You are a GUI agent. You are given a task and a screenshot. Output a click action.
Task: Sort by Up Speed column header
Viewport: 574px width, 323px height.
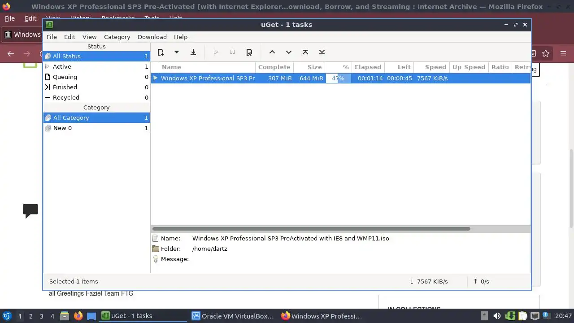(469, 67)
